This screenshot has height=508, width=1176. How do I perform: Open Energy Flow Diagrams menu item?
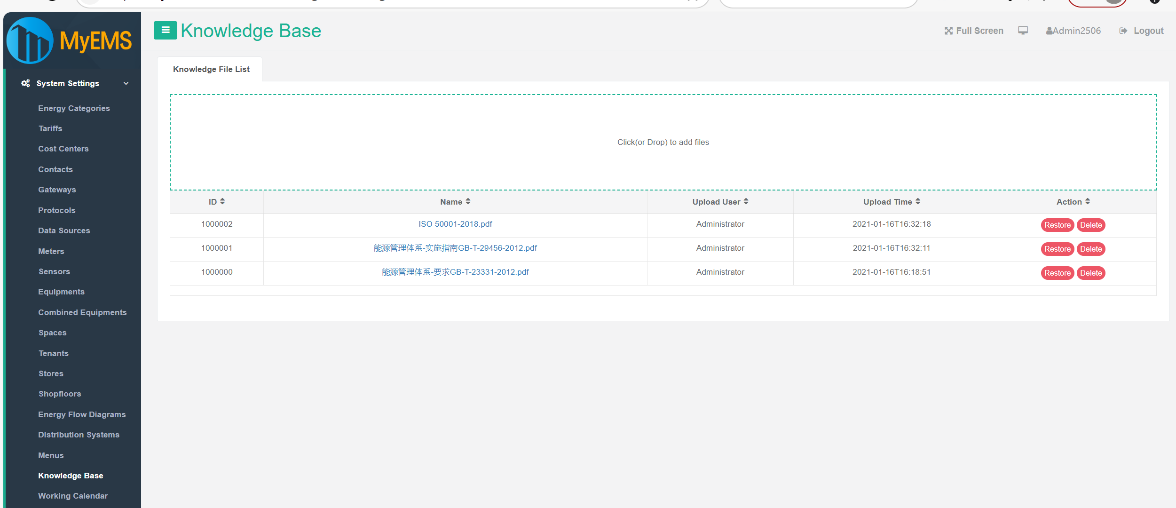pos(82,414)
